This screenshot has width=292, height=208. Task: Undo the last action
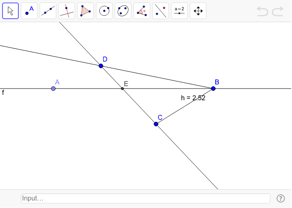262,11
